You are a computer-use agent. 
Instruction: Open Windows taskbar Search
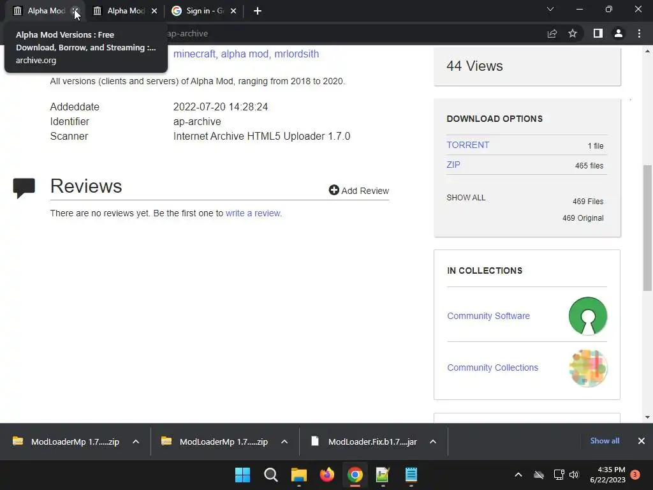tap(270, 475)
